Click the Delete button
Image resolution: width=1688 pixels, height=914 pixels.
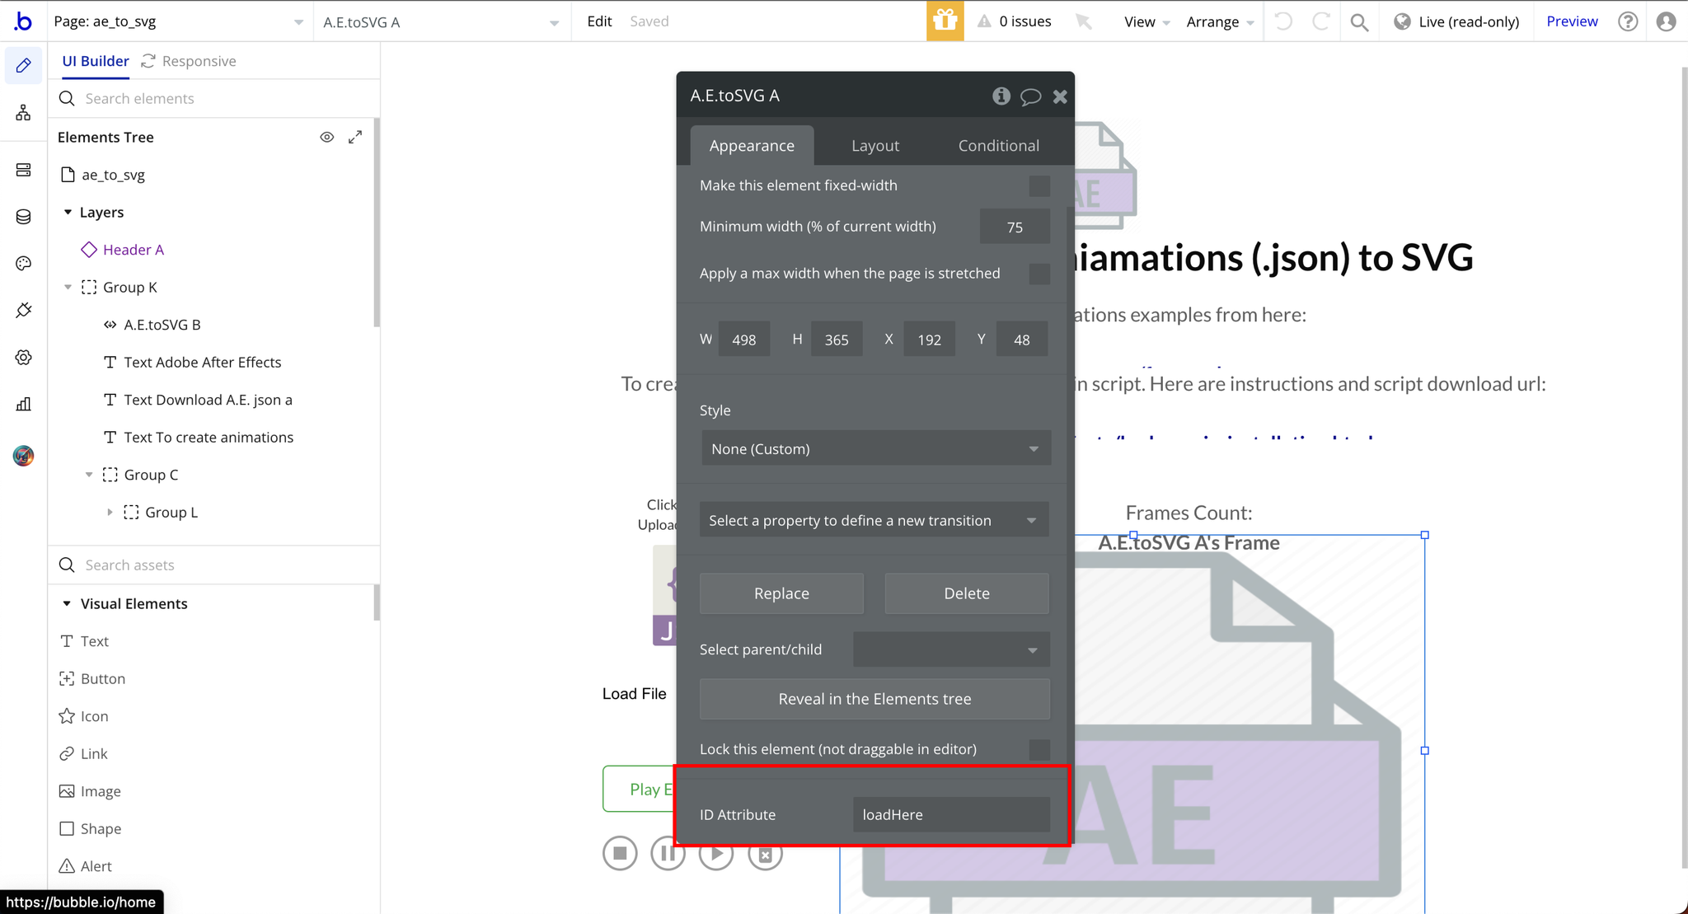[x=967, y=593]
